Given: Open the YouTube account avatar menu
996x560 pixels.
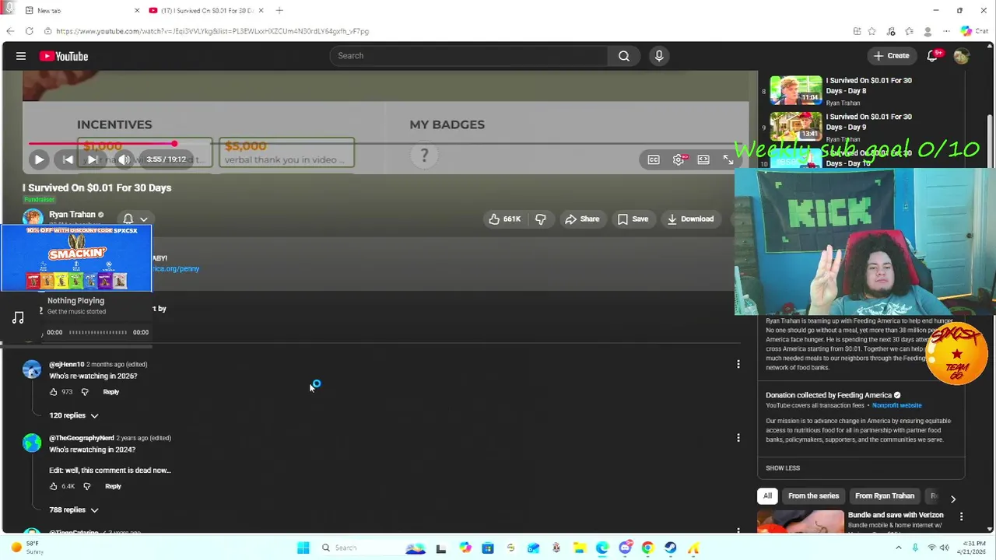Looking at the screenshot, I should [962, 56].
